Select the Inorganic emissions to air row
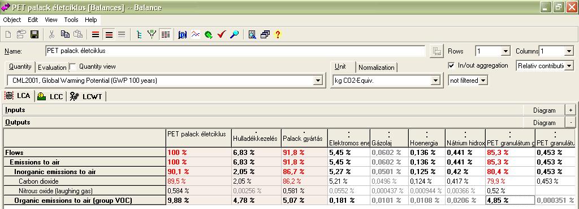The image size is (579, 209). [x=85, y=171]
